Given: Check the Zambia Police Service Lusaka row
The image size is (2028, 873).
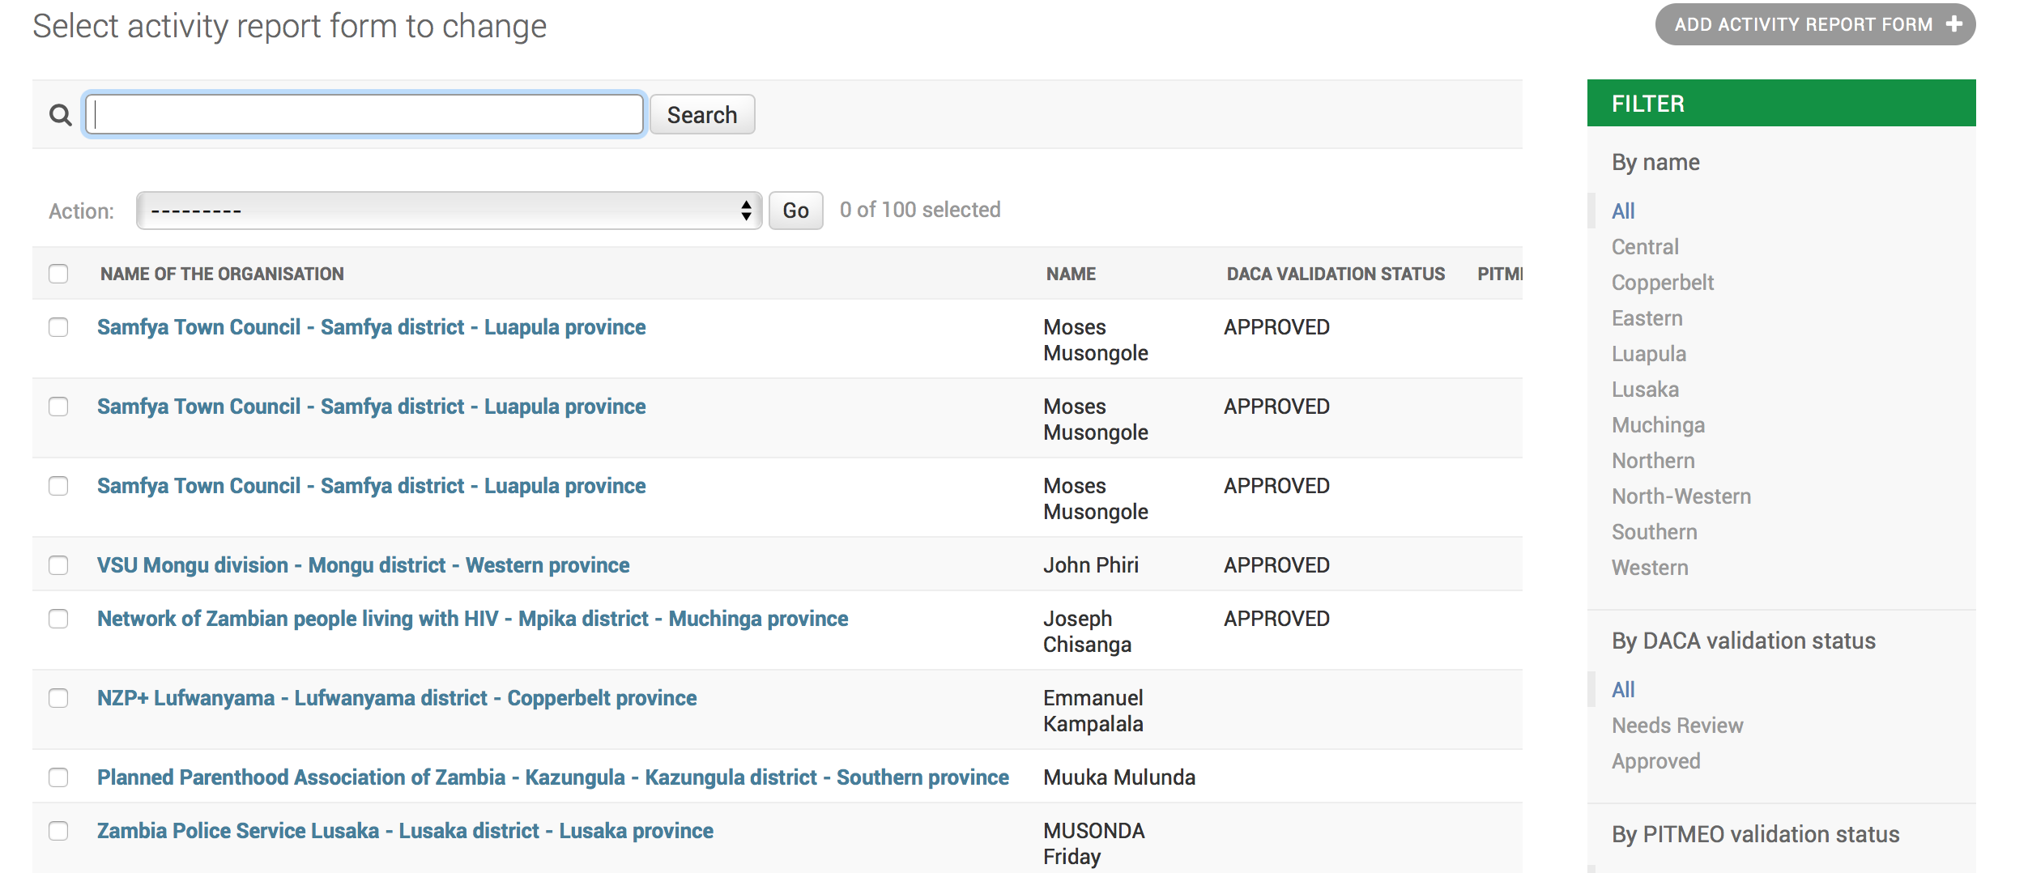Looking at the screenshot, I should [58, 831].
